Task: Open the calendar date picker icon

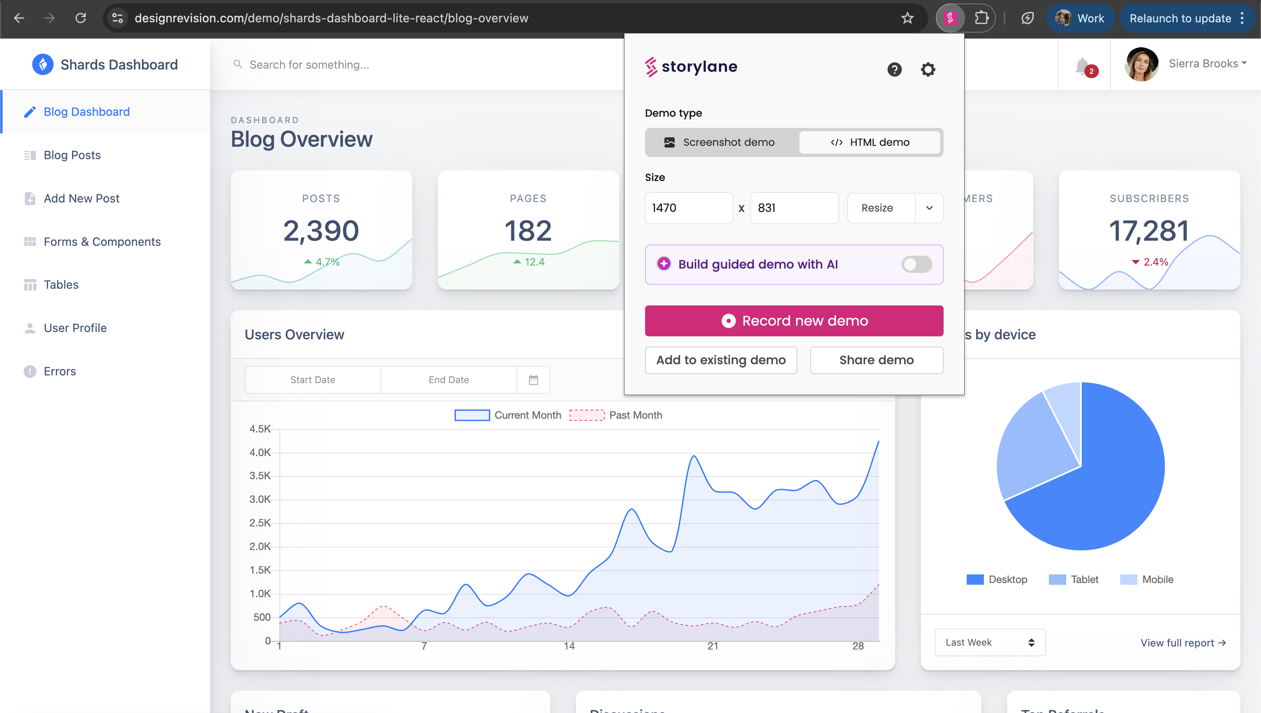Action: [533, 380]
